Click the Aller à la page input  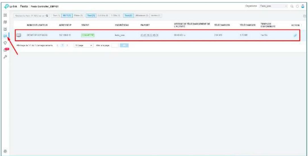click(x=115, y=45)
